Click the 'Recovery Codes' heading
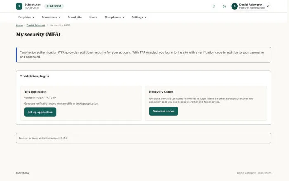Image resolution: width=289 pixels, height=181 pixels. pyautogui.click(x=161, y=92)
